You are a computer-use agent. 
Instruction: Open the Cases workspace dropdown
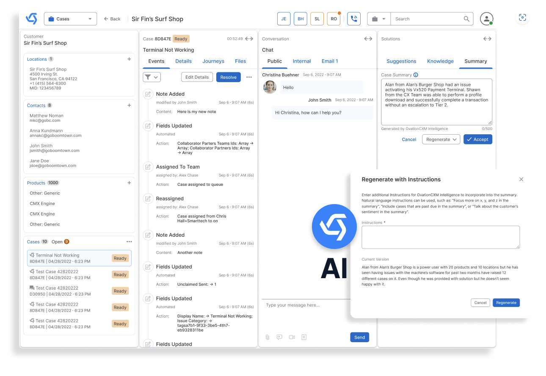pyautogui.click(x=70, y=19)
